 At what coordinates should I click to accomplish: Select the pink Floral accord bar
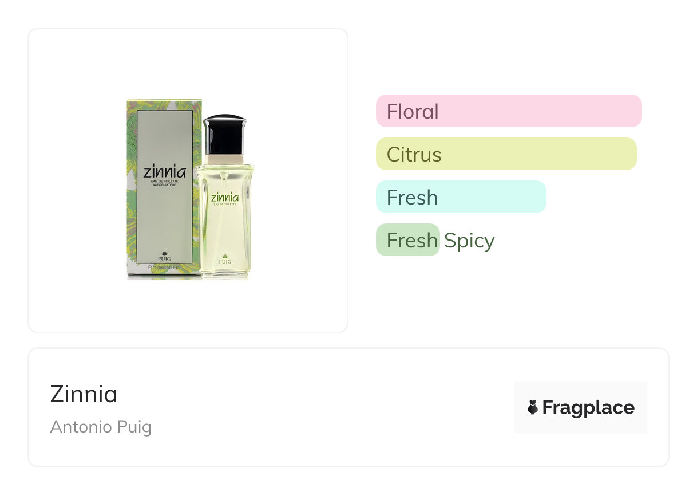click(x=509, y=111)
